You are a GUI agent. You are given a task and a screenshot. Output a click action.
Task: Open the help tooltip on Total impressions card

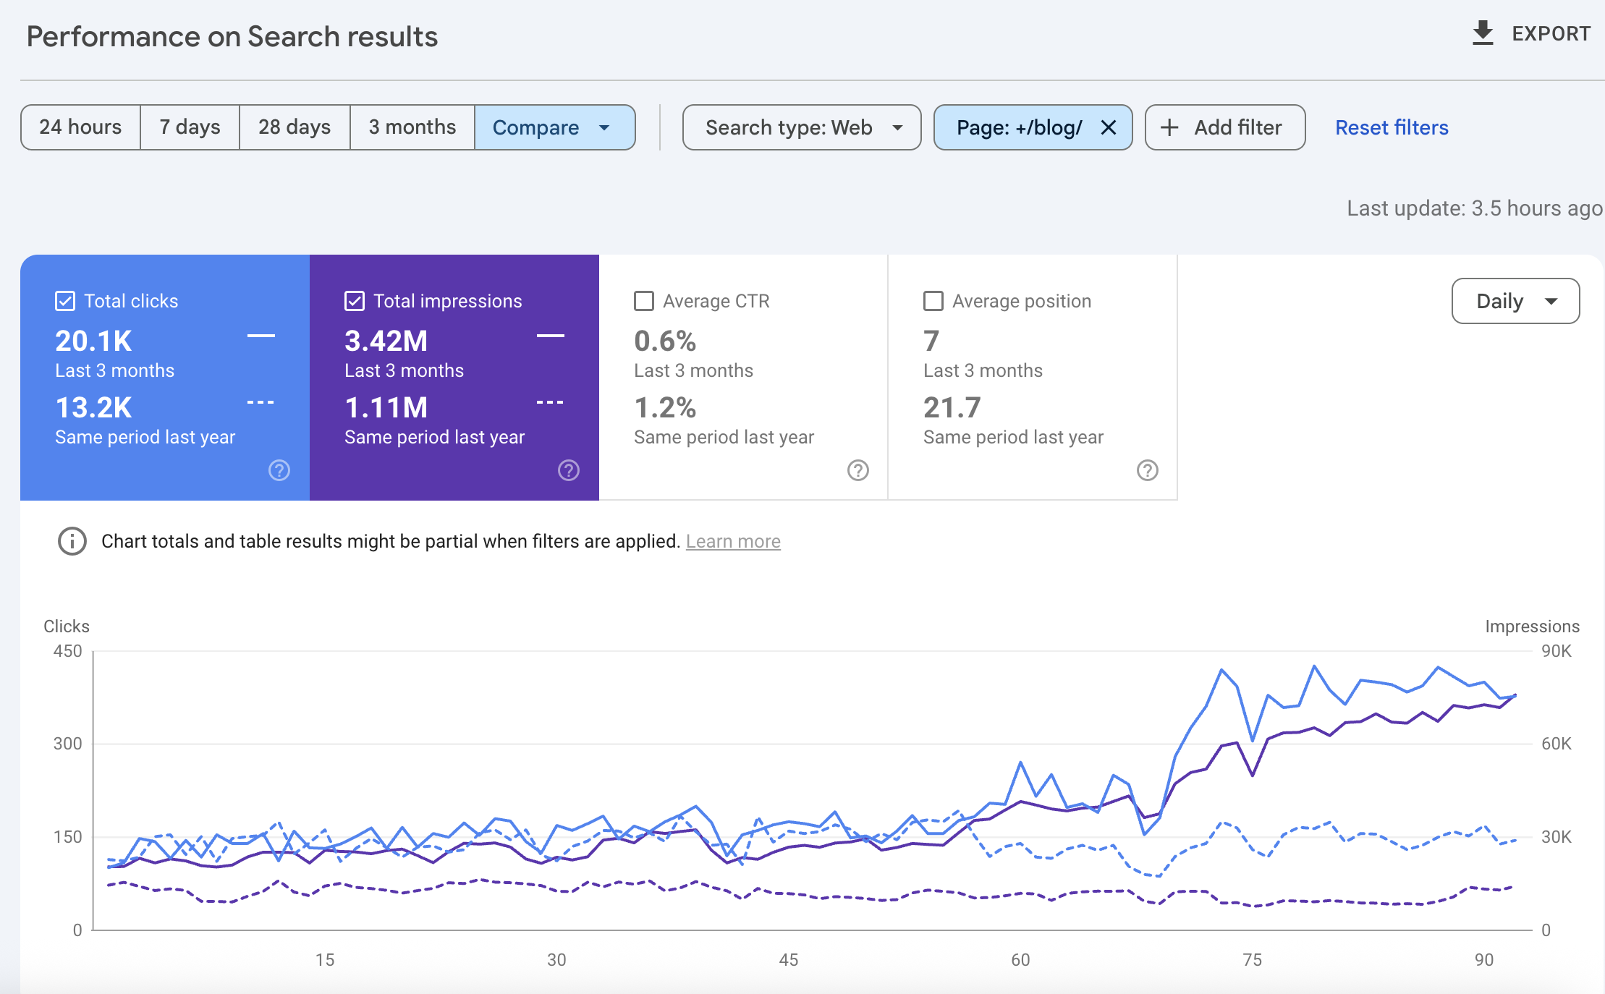point(569,470)
